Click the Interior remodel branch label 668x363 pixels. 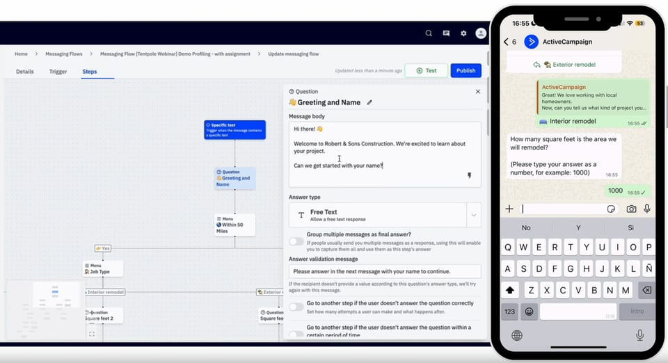pos(105,292)
